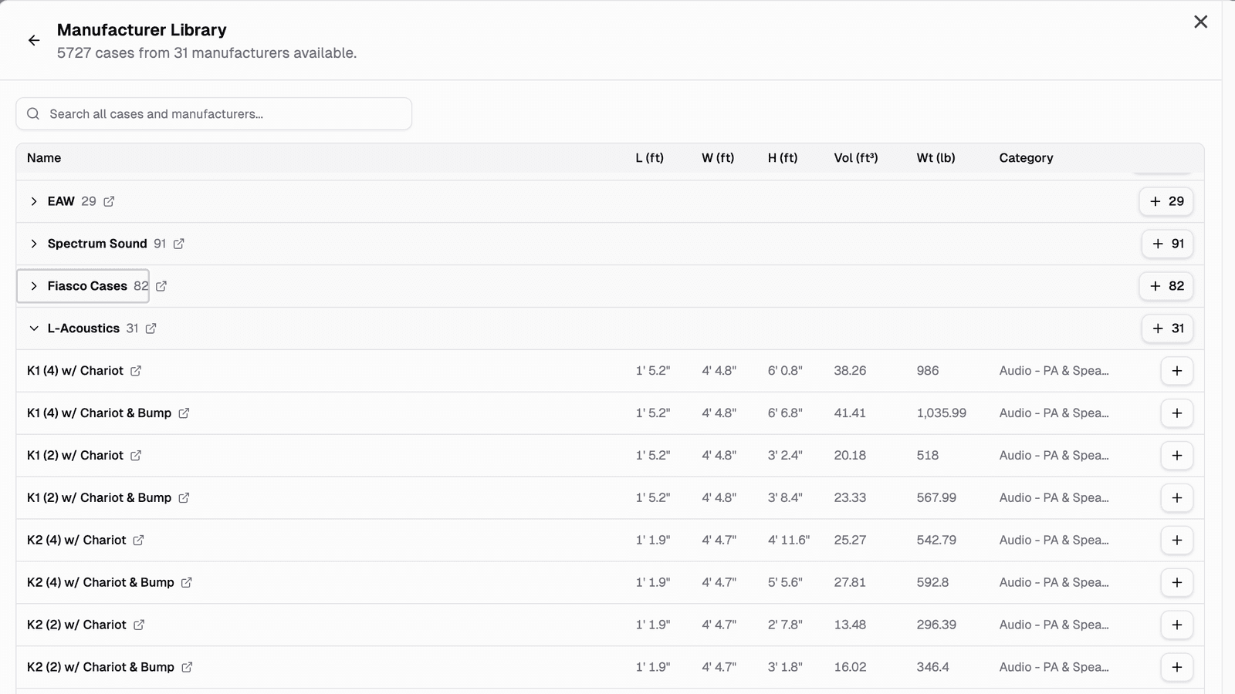Collapse the L-Acoustics group
Screen dimensions: 1235x694
[34, 328]
